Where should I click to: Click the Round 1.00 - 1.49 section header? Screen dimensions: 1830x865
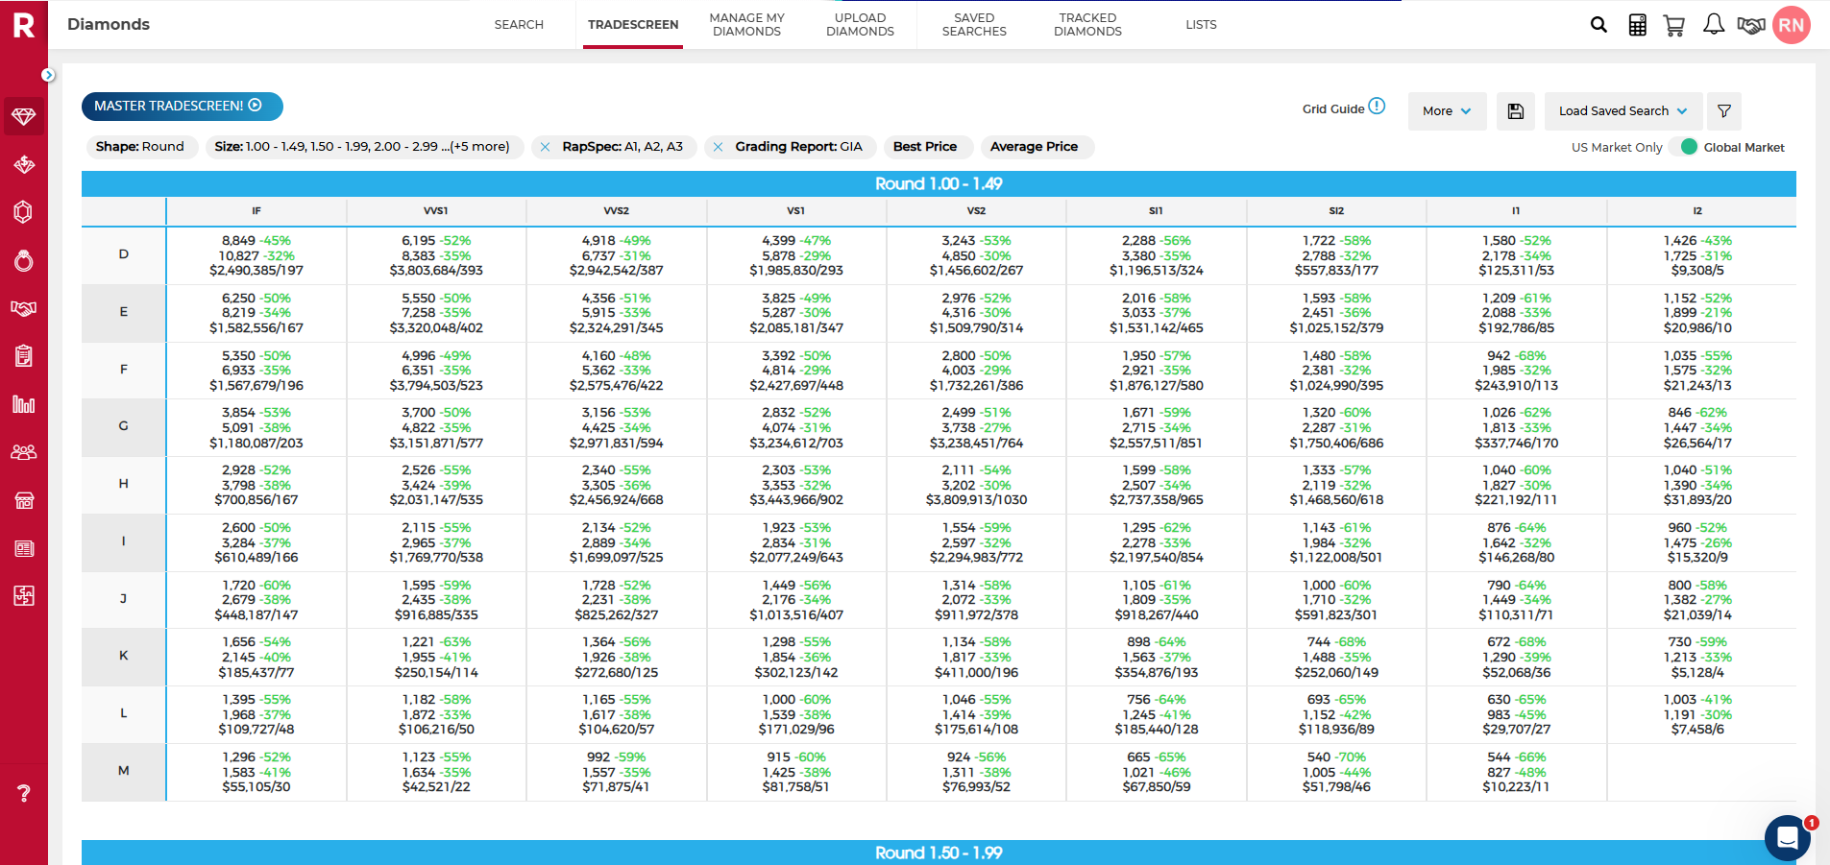pos(939,184)
